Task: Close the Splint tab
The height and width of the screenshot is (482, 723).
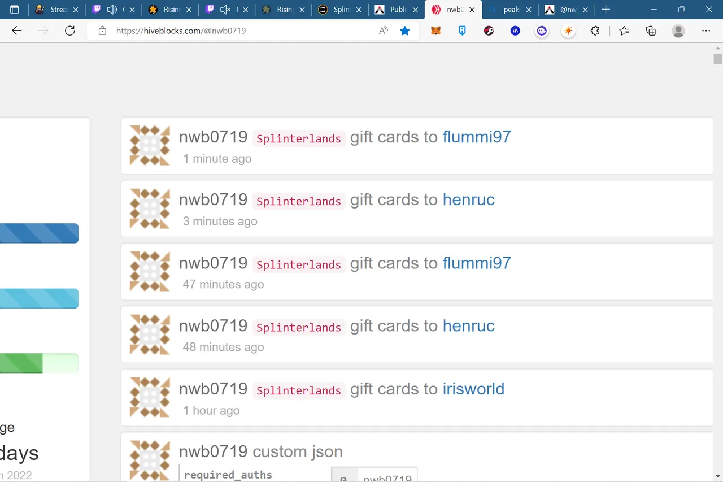Action: pyautogui.click(x=359, y=10)
